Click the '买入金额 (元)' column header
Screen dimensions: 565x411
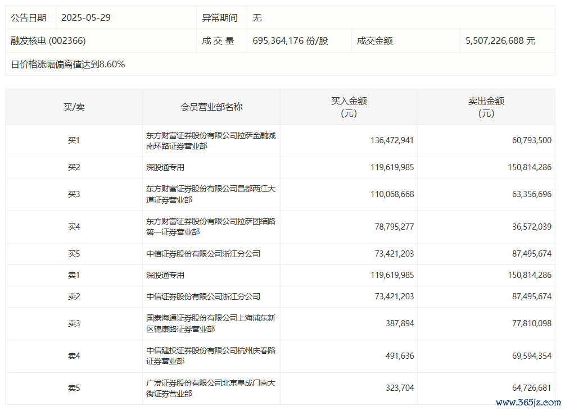pos(349,107)
